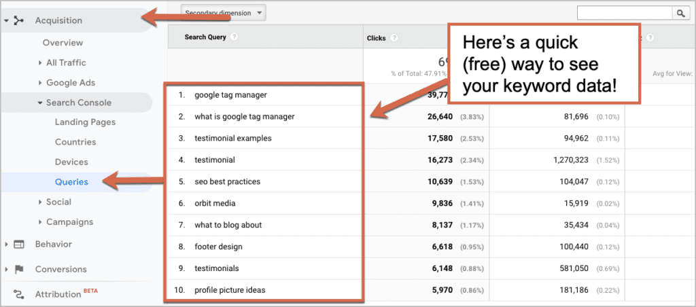The height and width of the screenshot is (307, 696).
Task: Open the Landing Pages report
Action: [x=85, y=122]
